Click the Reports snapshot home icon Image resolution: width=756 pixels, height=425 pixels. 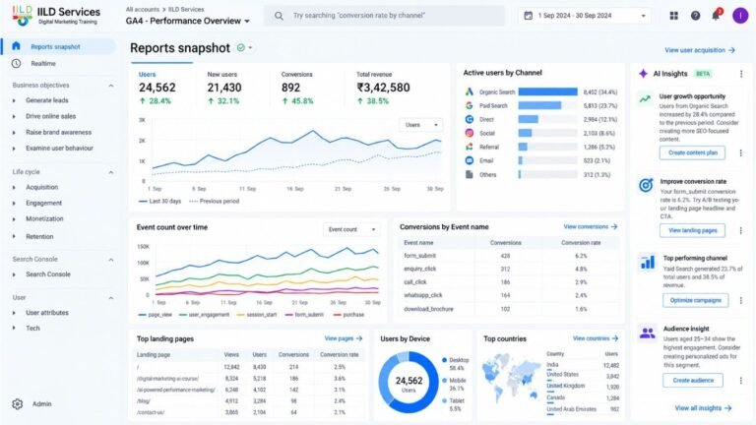coord(16,46)
